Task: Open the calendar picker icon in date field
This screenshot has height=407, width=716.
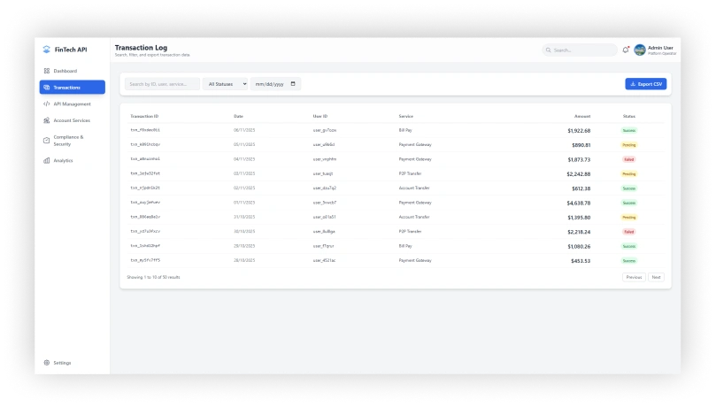Action: [293, 84]
